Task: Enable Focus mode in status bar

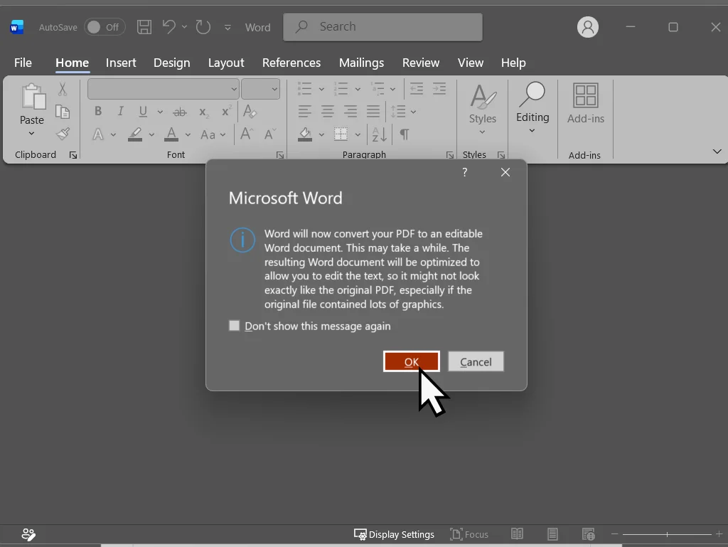Action: click(469, 534)
